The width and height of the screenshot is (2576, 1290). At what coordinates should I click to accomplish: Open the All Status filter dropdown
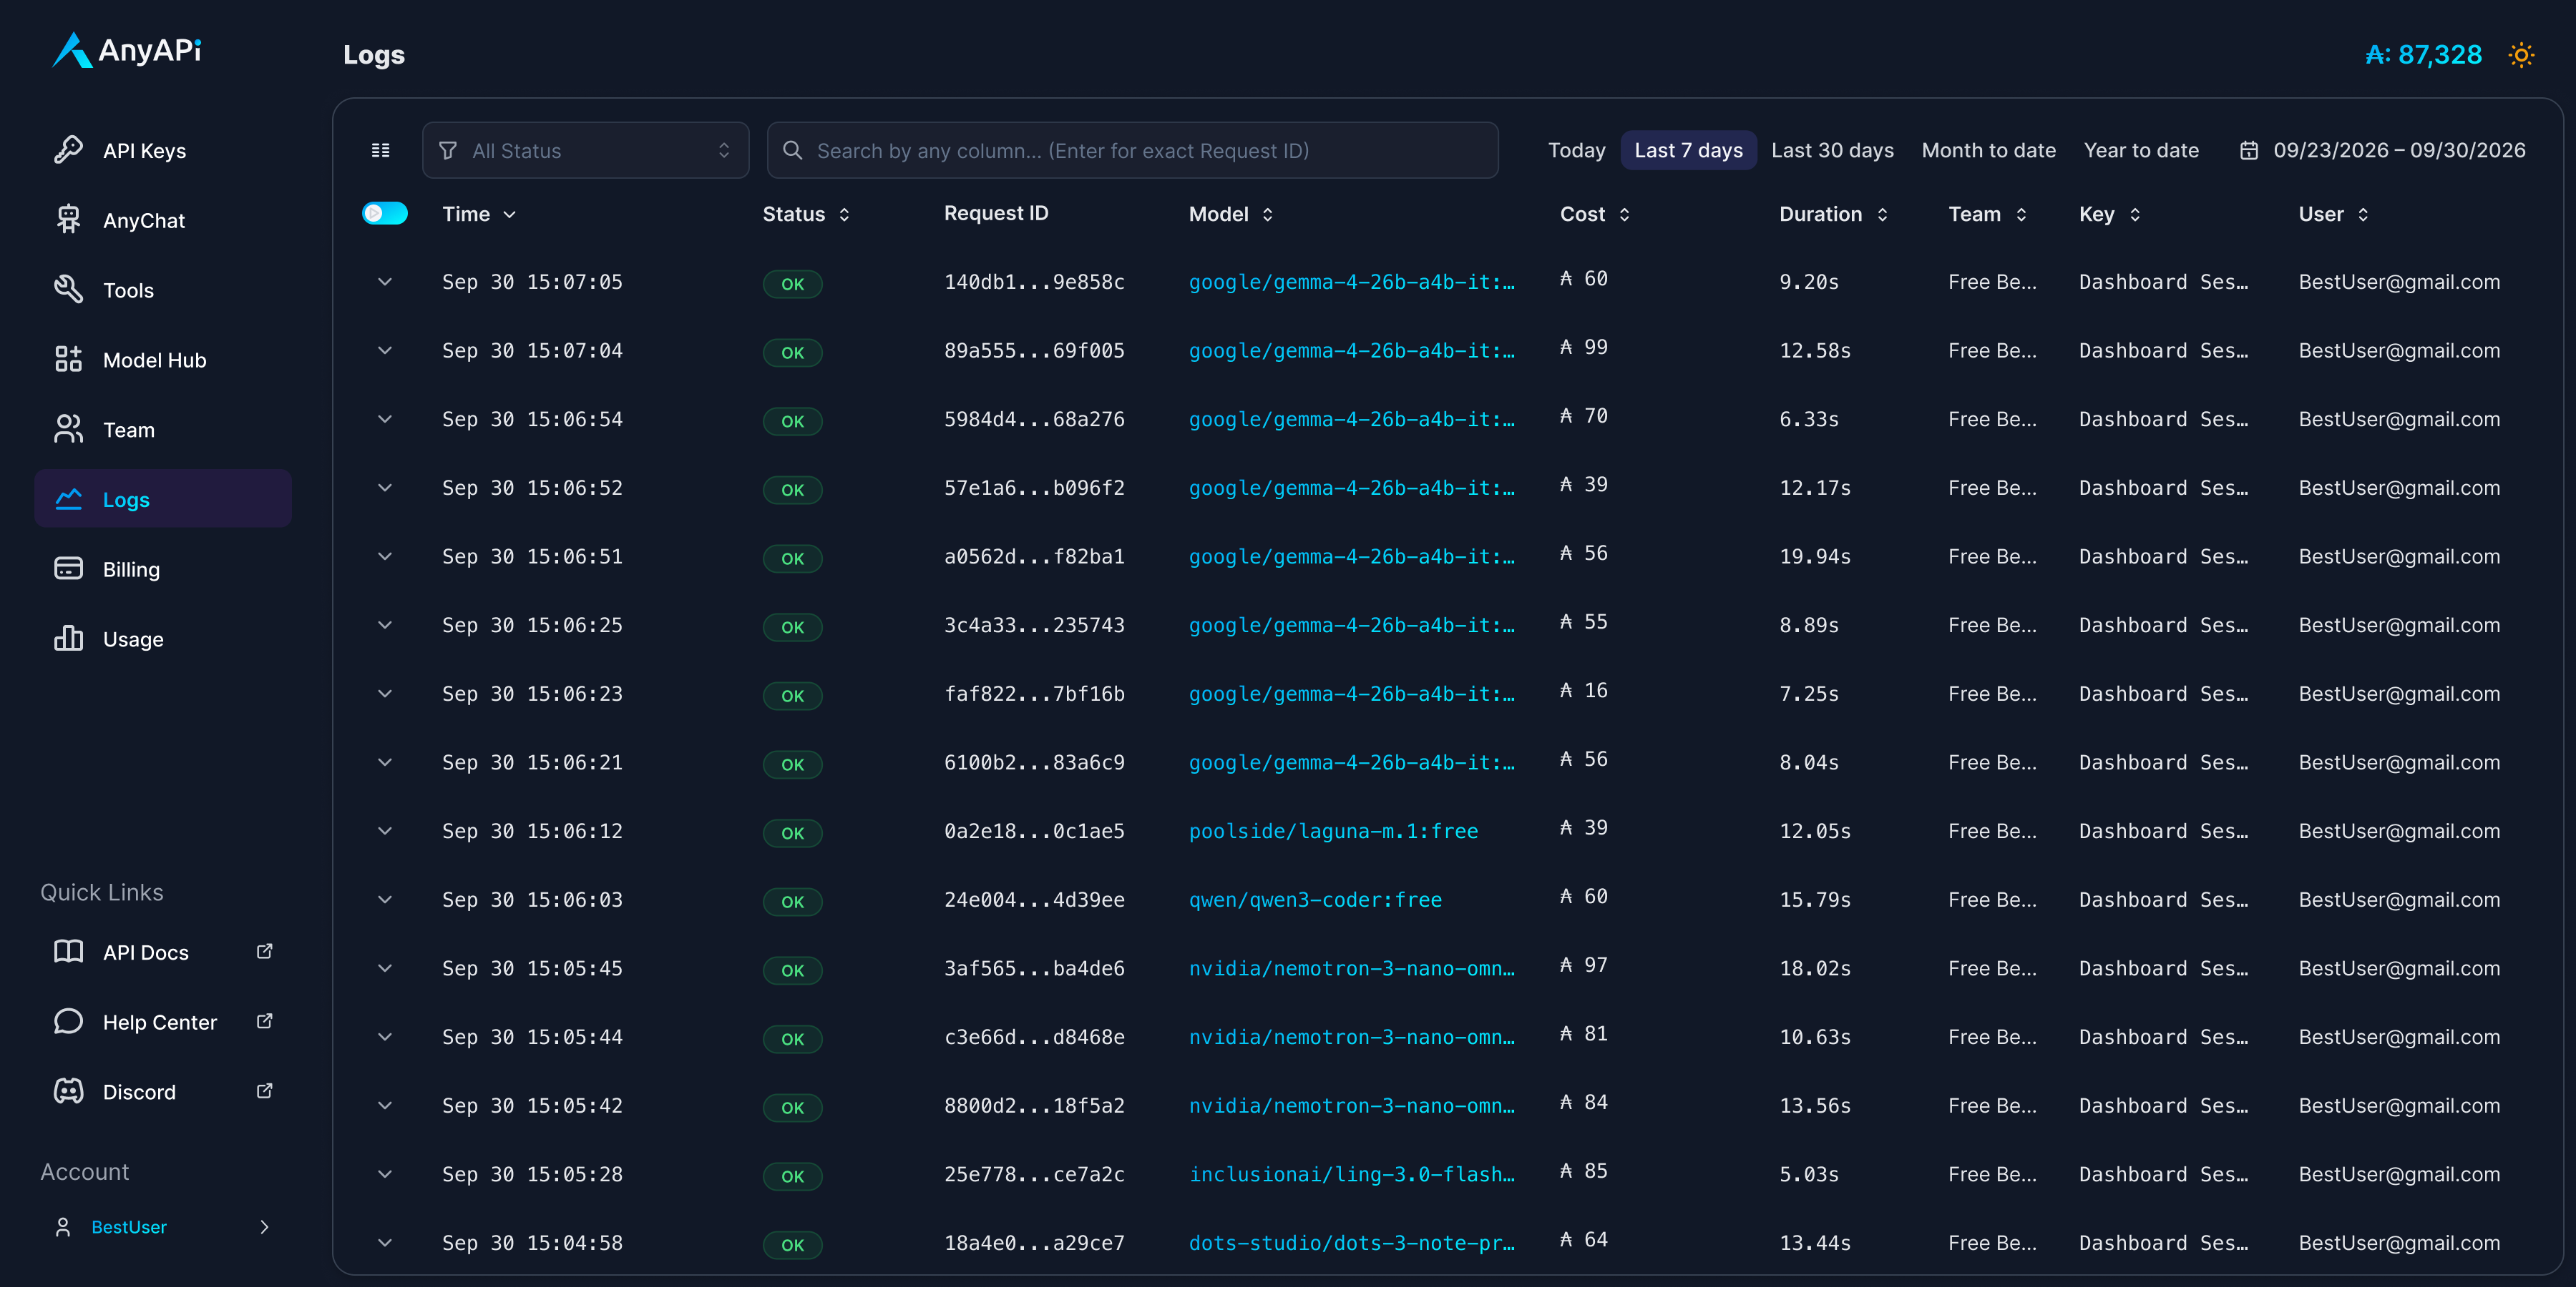pos(585,151)
